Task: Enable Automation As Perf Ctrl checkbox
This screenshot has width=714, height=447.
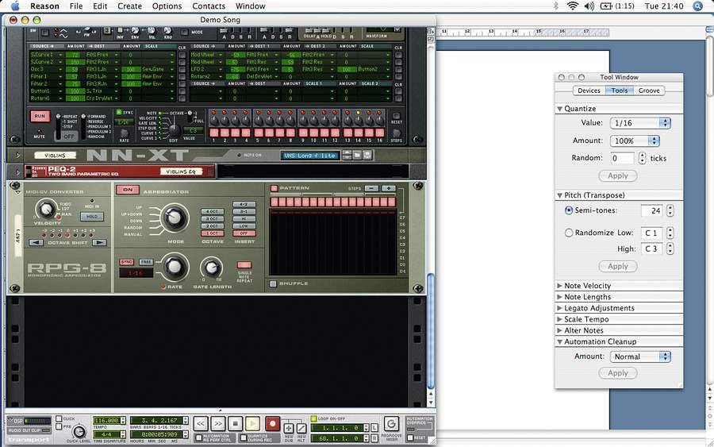Action: (198, 438)
